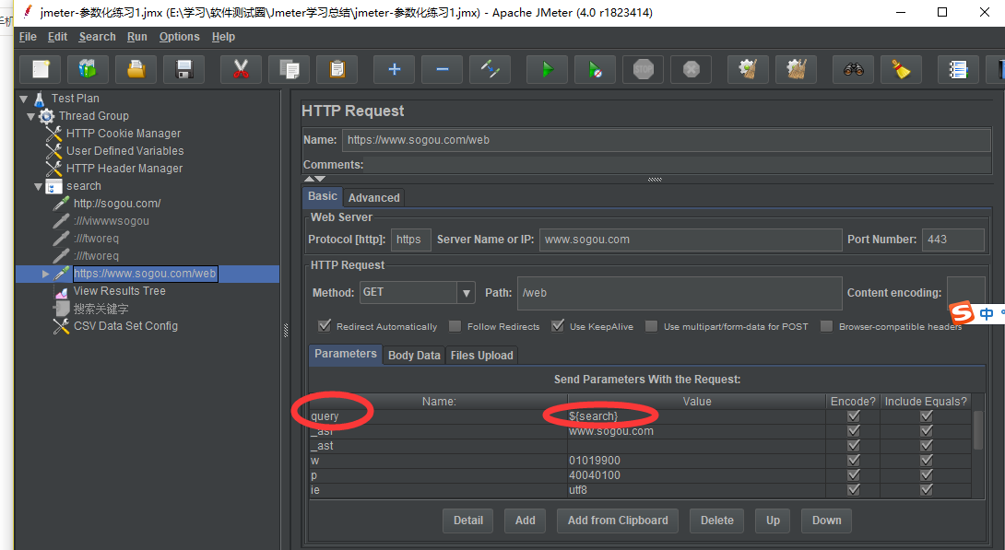The image size is (1005, 550).
Task: Open the Templates toolbar icon
Action: click(88, 69)
